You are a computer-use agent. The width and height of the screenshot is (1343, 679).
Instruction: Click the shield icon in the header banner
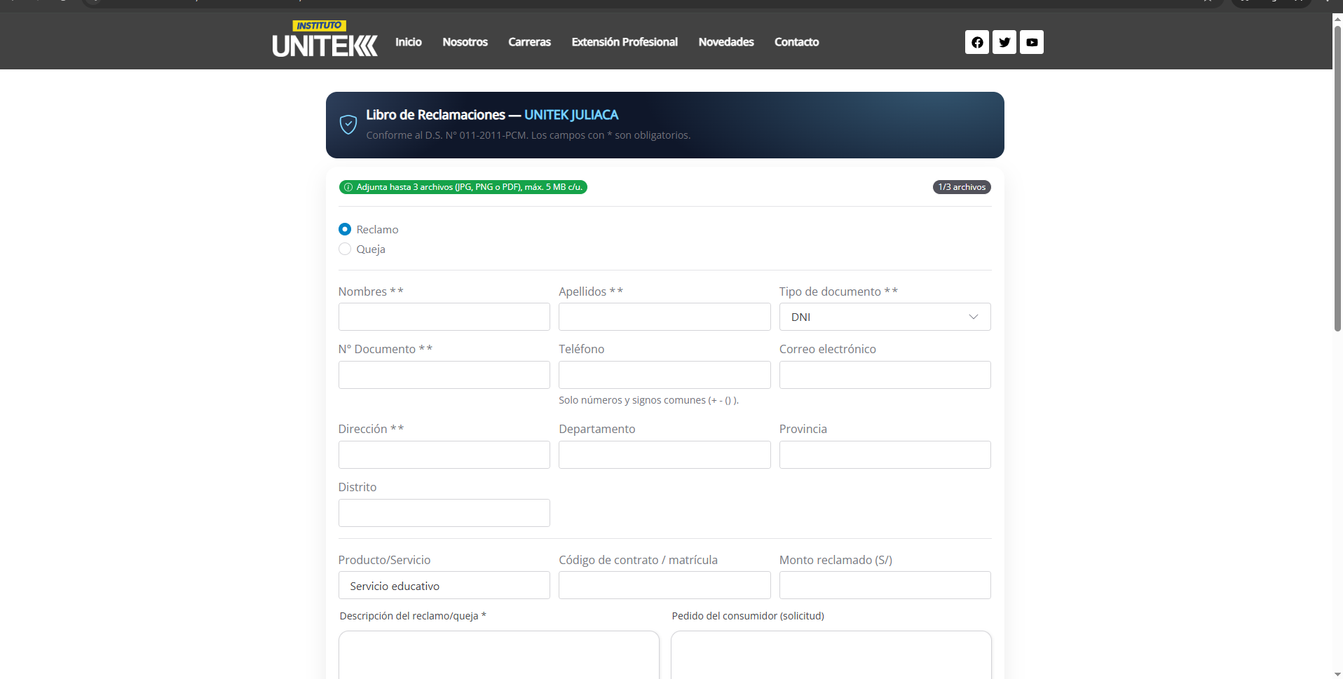pyautogui.click(x=348, y=125)
